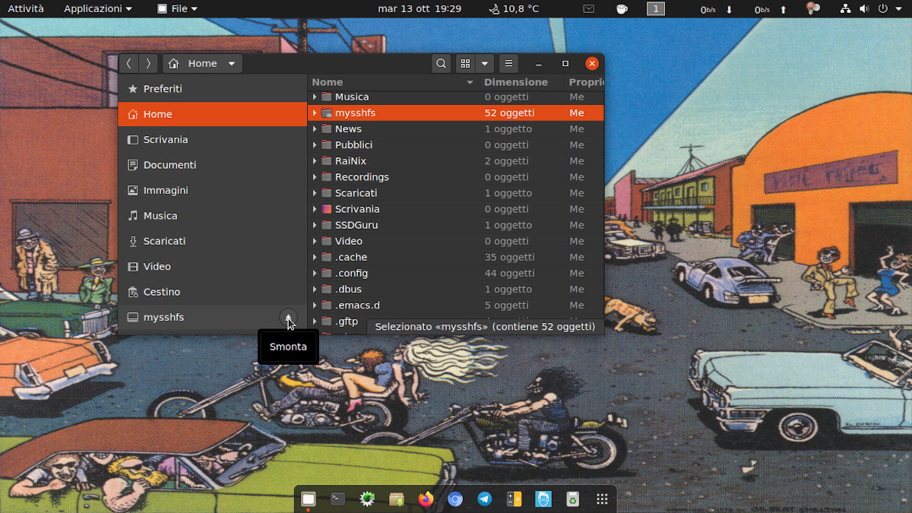Viewport: 912px width, 513px height.
Task: Open the view options dropdown arrow
Action: point(484,64)
